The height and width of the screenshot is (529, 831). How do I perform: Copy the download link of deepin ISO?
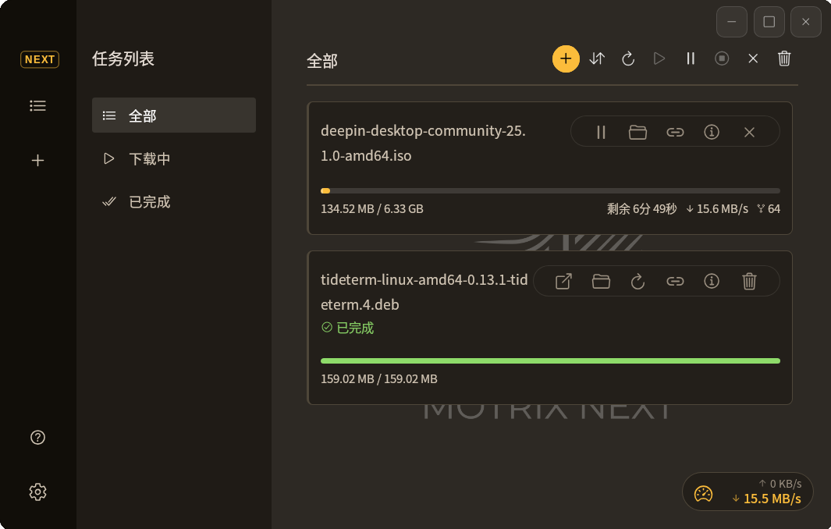coord(674,132)
